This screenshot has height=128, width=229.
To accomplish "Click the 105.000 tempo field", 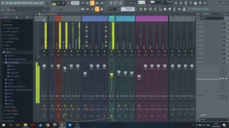I will tap(75, 3).
